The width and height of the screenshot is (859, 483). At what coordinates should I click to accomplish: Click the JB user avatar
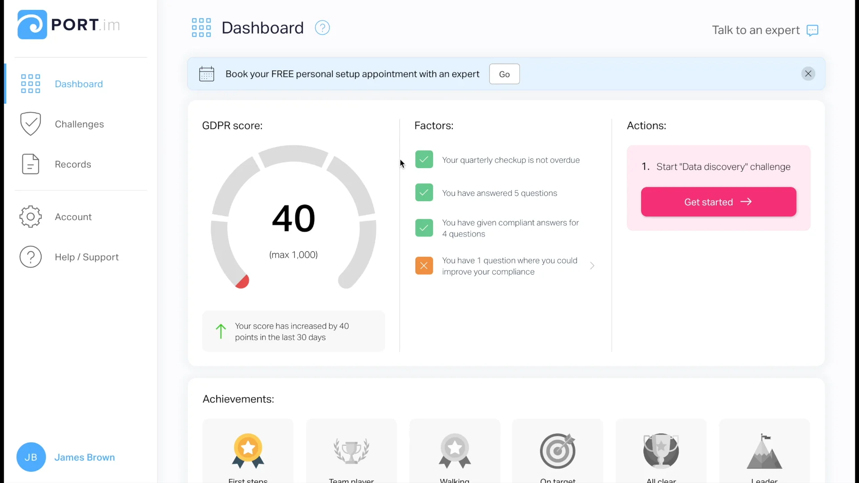(31, 457)
